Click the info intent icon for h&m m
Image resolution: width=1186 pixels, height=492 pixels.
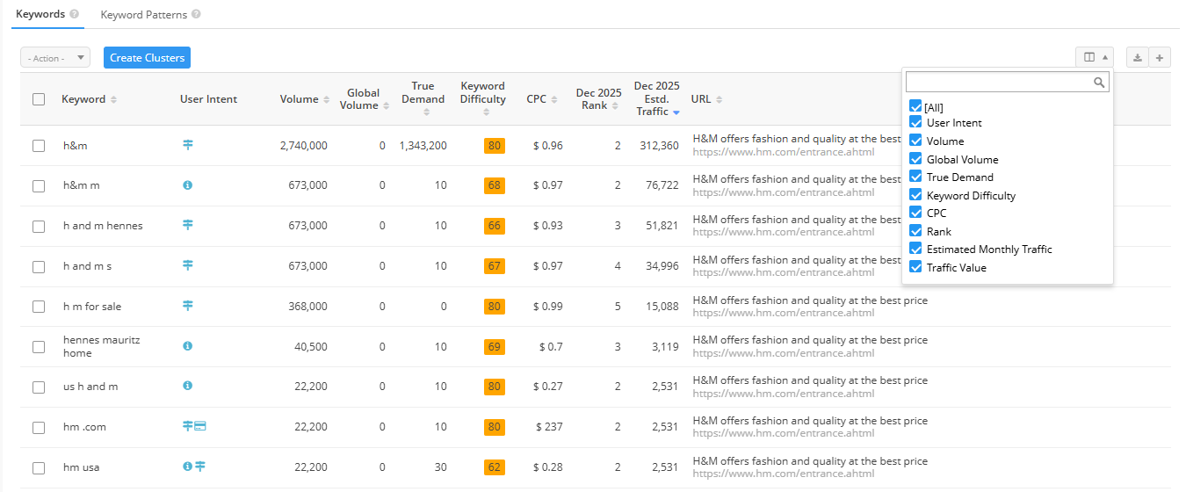click(x=188, y=185)
